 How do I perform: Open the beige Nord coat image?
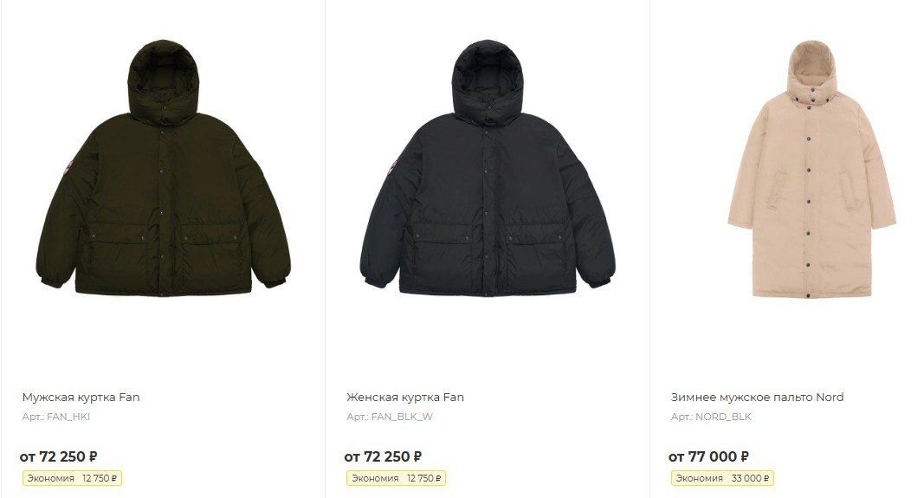click(811, 169)
